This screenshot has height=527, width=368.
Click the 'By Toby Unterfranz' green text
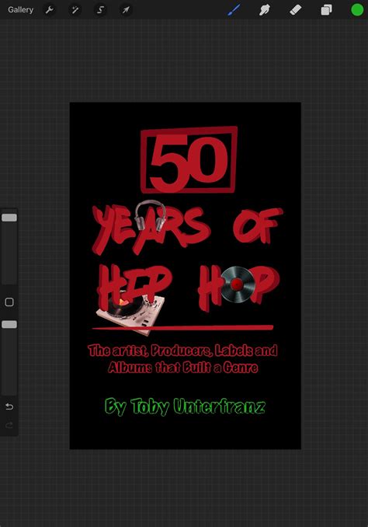(185, 407)
